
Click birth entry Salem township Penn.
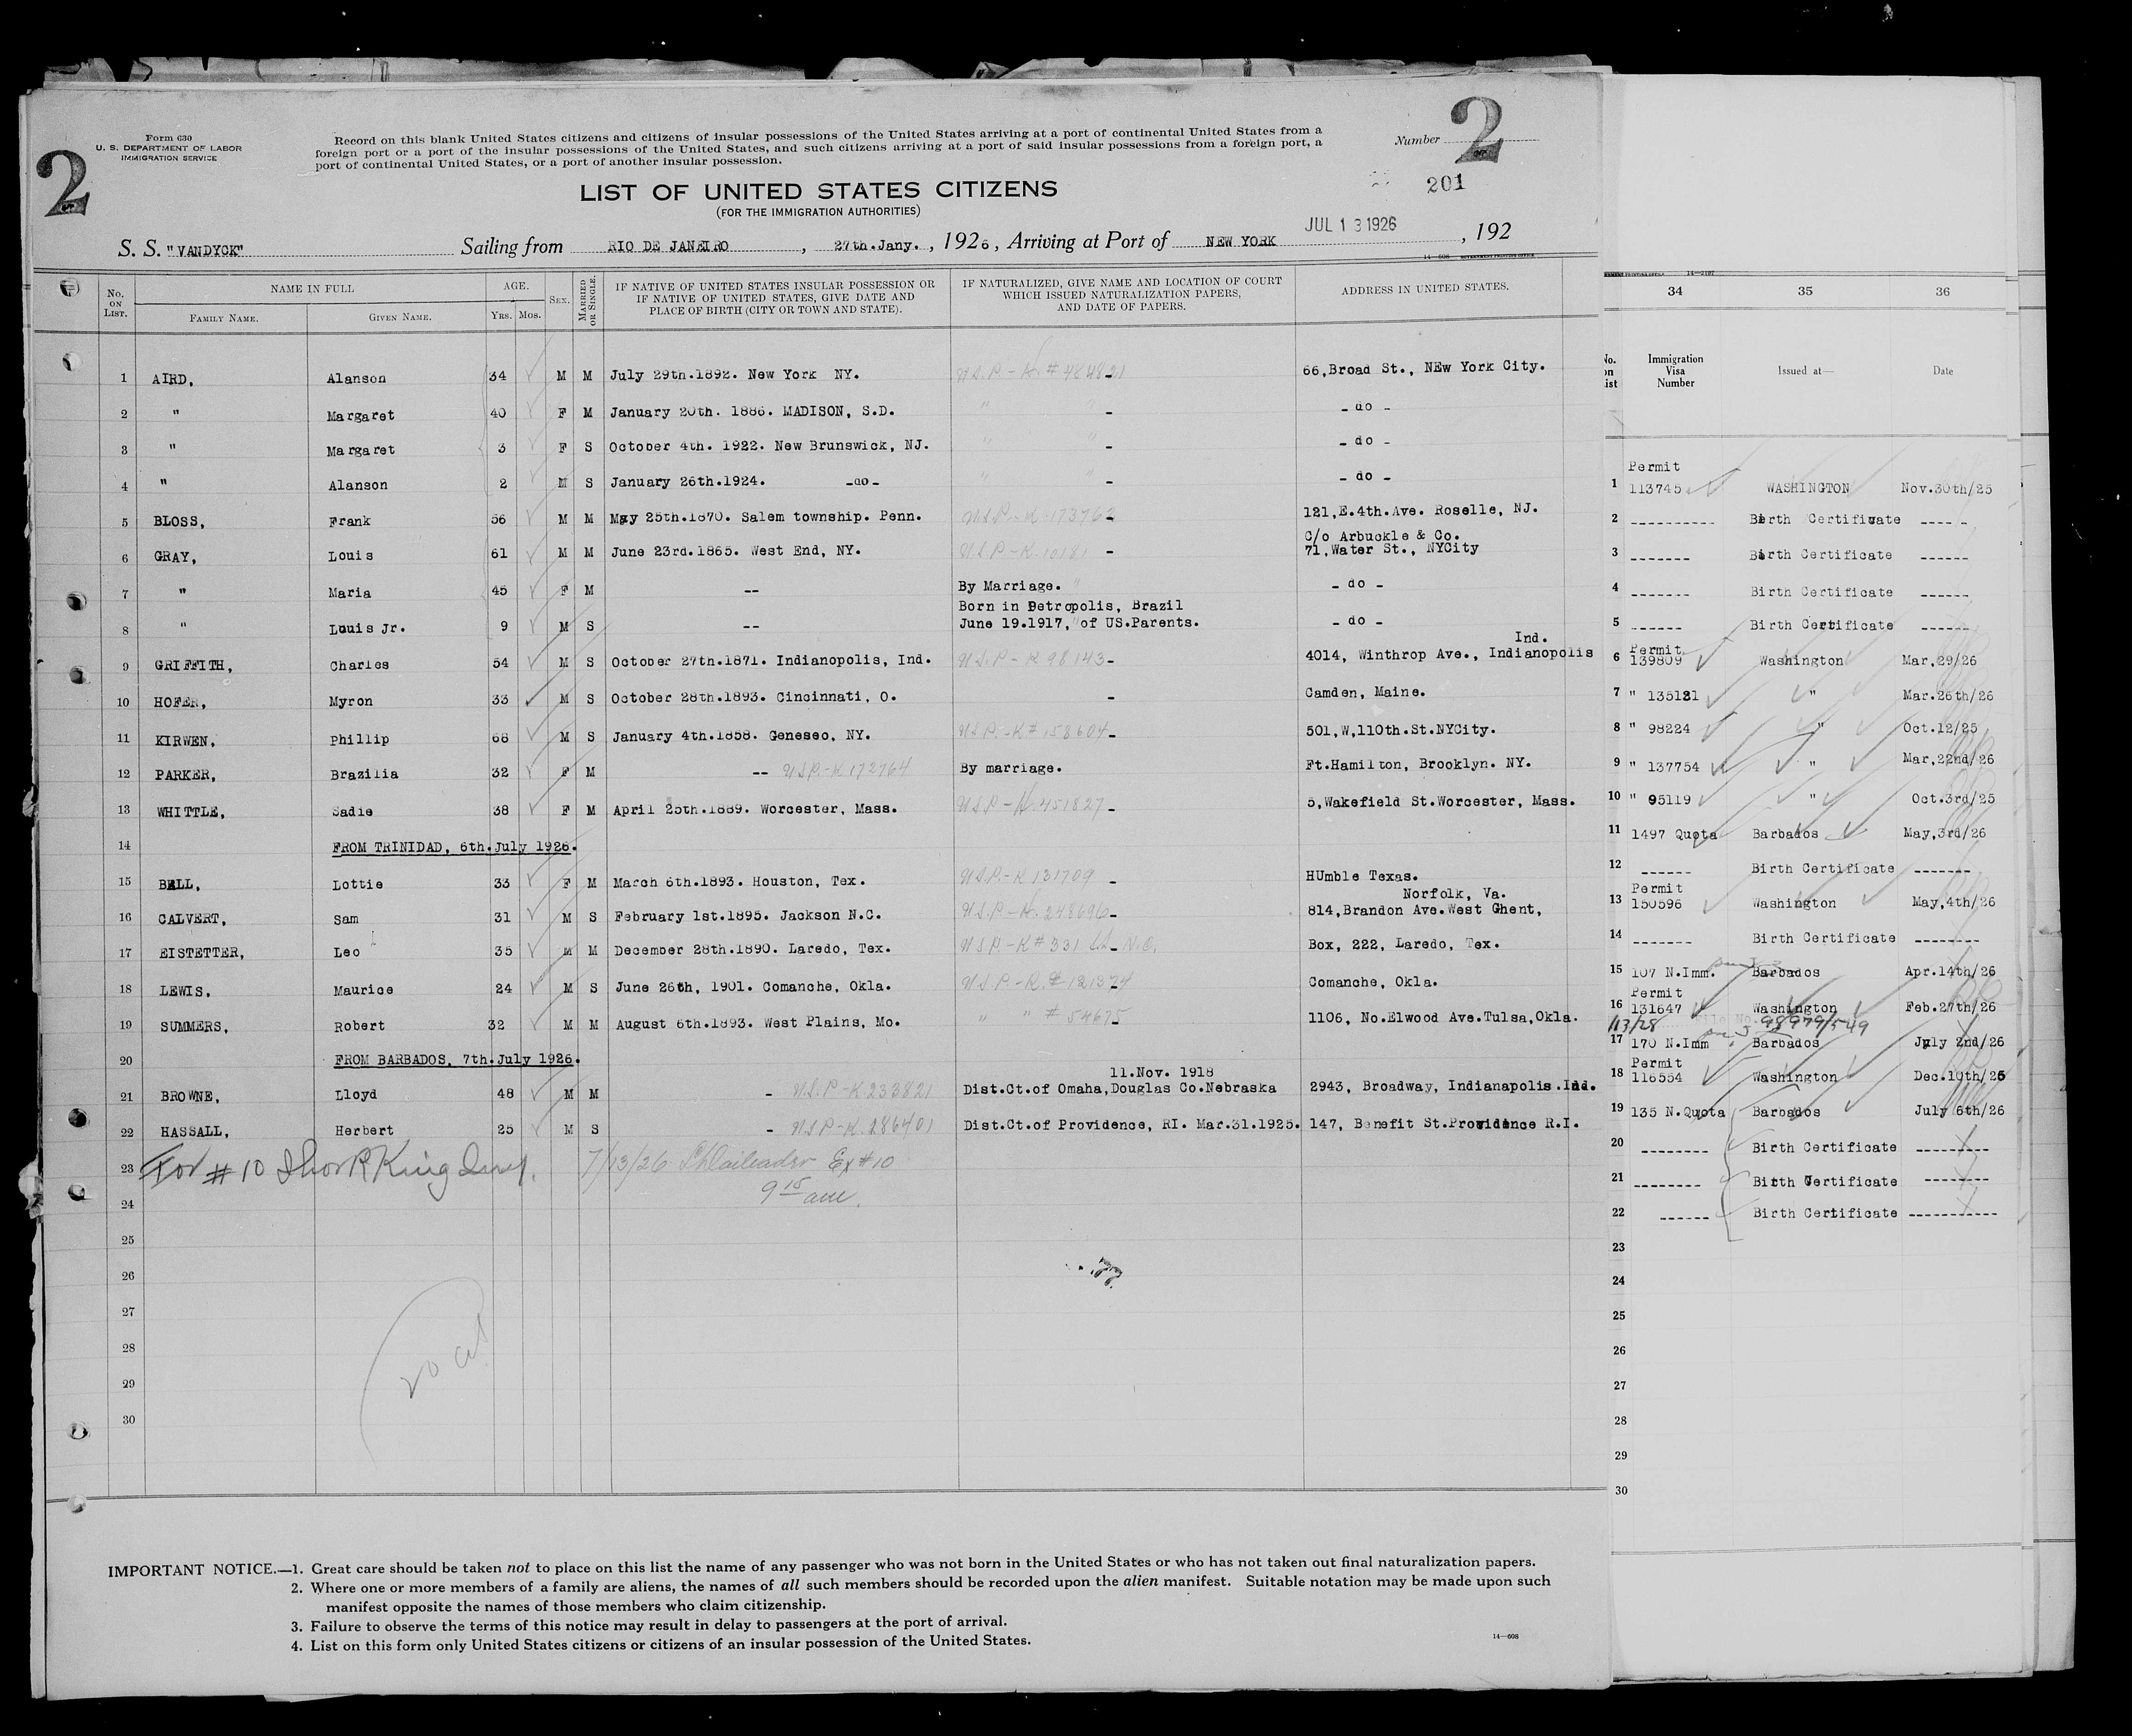tap(765, 517)
